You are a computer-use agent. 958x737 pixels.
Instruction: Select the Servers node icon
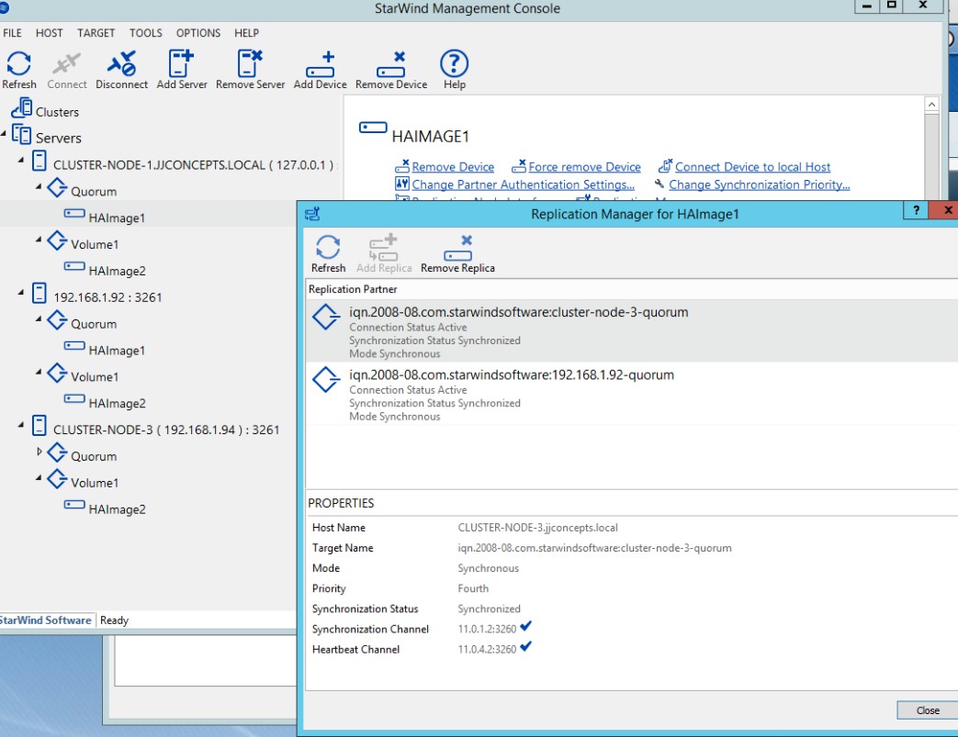21,134
